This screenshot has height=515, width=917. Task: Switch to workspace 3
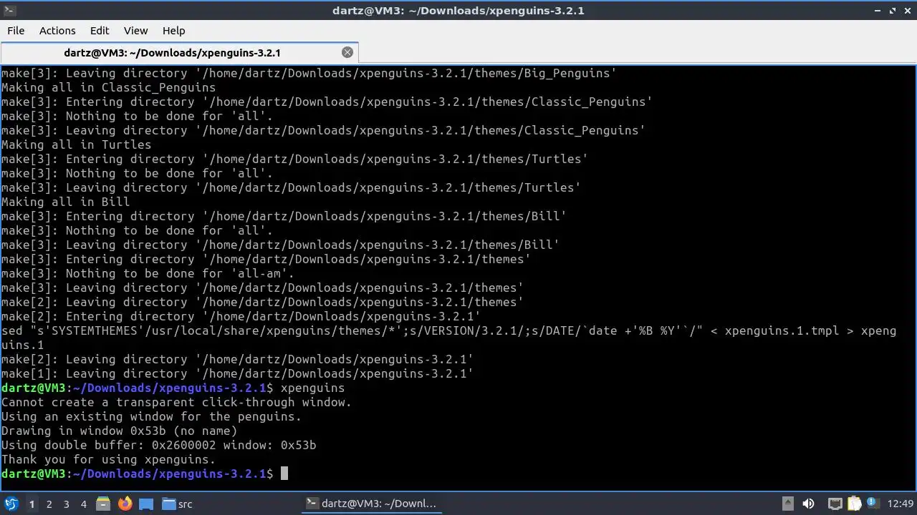pos(66,504)
